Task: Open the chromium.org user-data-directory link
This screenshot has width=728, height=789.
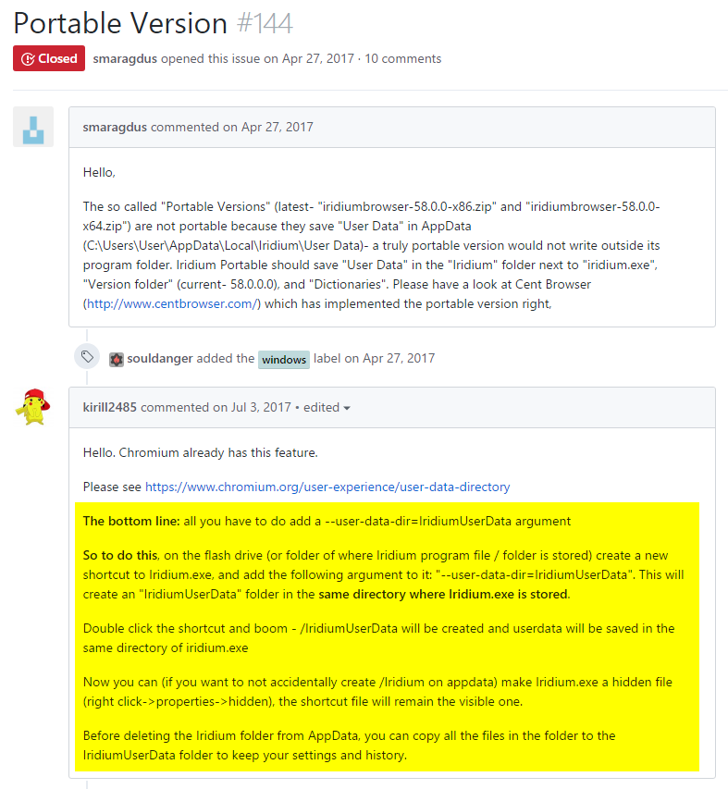Action: coord(327,487)
